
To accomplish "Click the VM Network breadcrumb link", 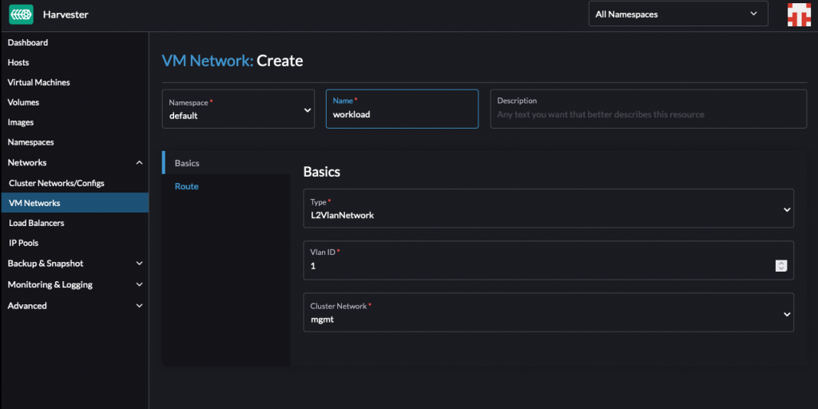I will pyautogui.click(x=207, y=61).
